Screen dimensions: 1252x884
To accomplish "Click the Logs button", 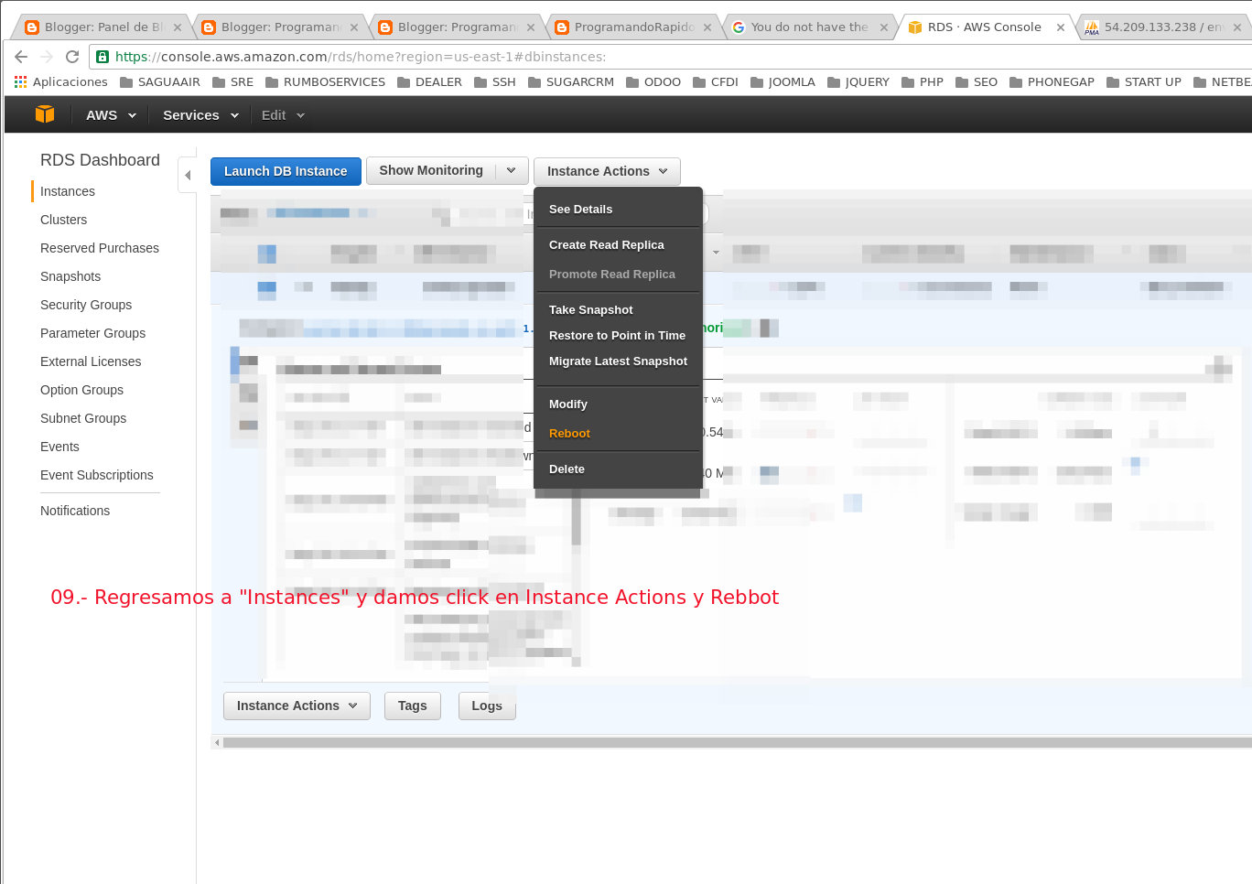I will click(x=487, y=706).
